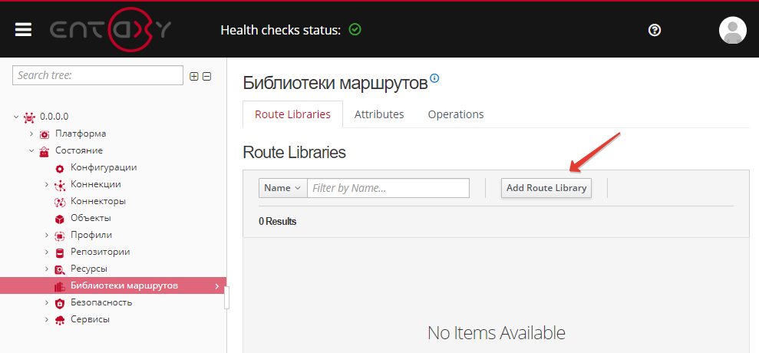The height and width of the screenshot is (353, 759).
Task: Select the Профили tree item
Action: click(x=91, y=235)
